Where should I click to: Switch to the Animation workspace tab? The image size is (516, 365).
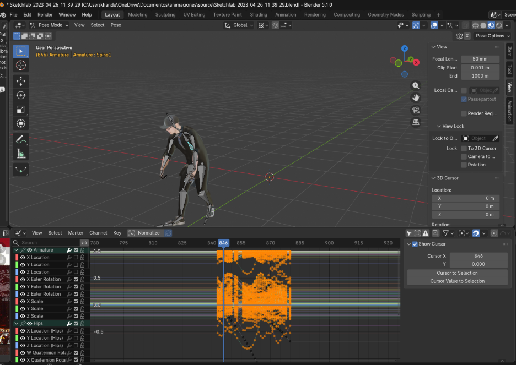pyautogui.click(x=285, y=15)
